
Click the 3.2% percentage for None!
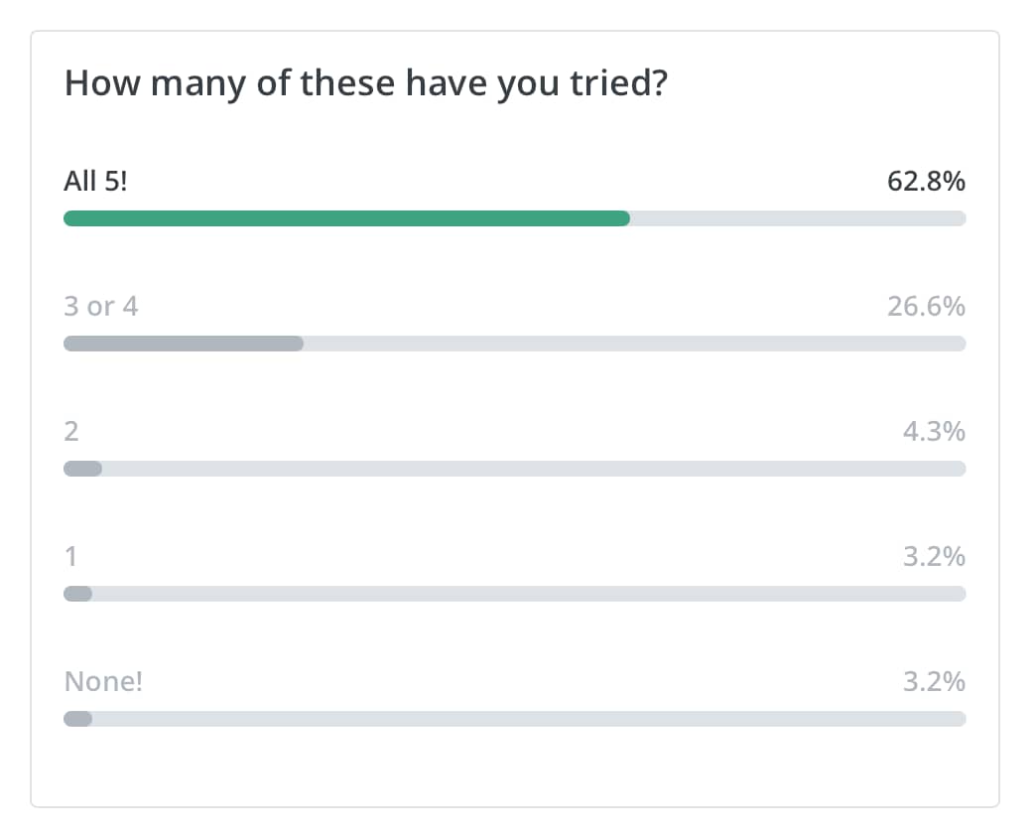(934, 681)
